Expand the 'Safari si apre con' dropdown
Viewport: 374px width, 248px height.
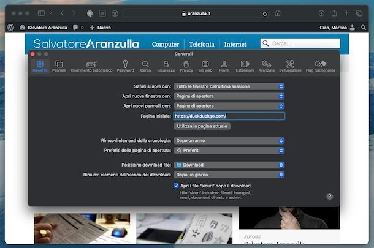coord(229,86)
